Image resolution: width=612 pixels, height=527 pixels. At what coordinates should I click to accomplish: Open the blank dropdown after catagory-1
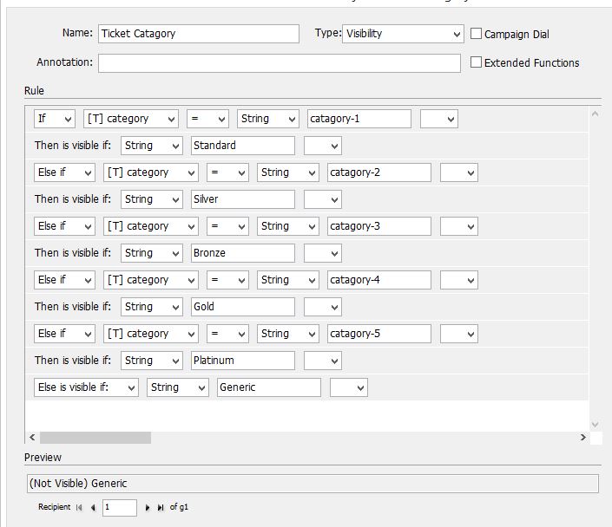point(439,119)
